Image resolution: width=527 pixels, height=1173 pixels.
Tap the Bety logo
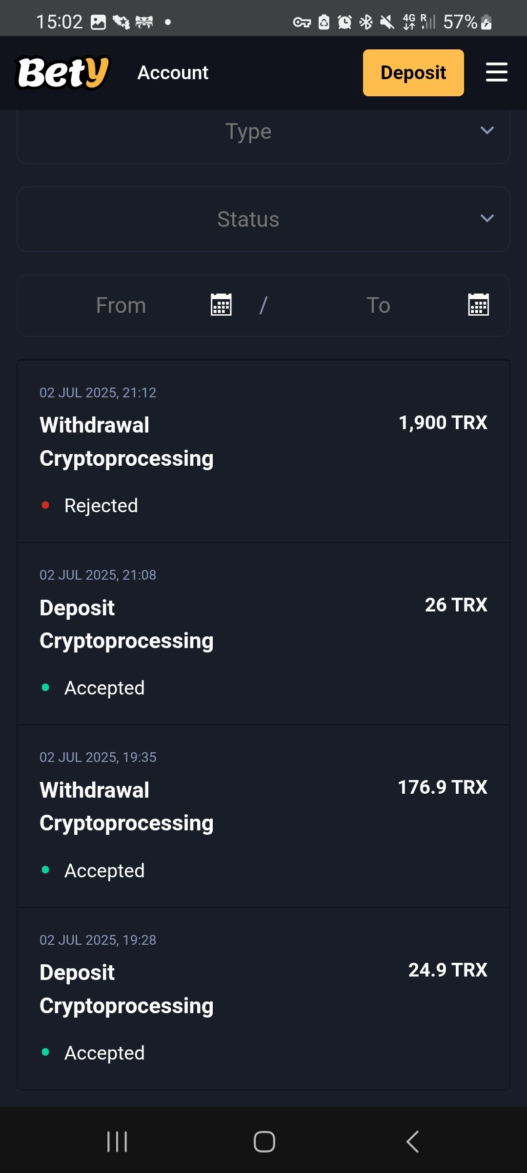pos(63,73)
